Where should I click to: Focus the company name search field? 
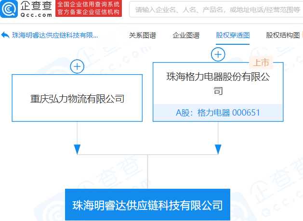[x=216, y=9]
